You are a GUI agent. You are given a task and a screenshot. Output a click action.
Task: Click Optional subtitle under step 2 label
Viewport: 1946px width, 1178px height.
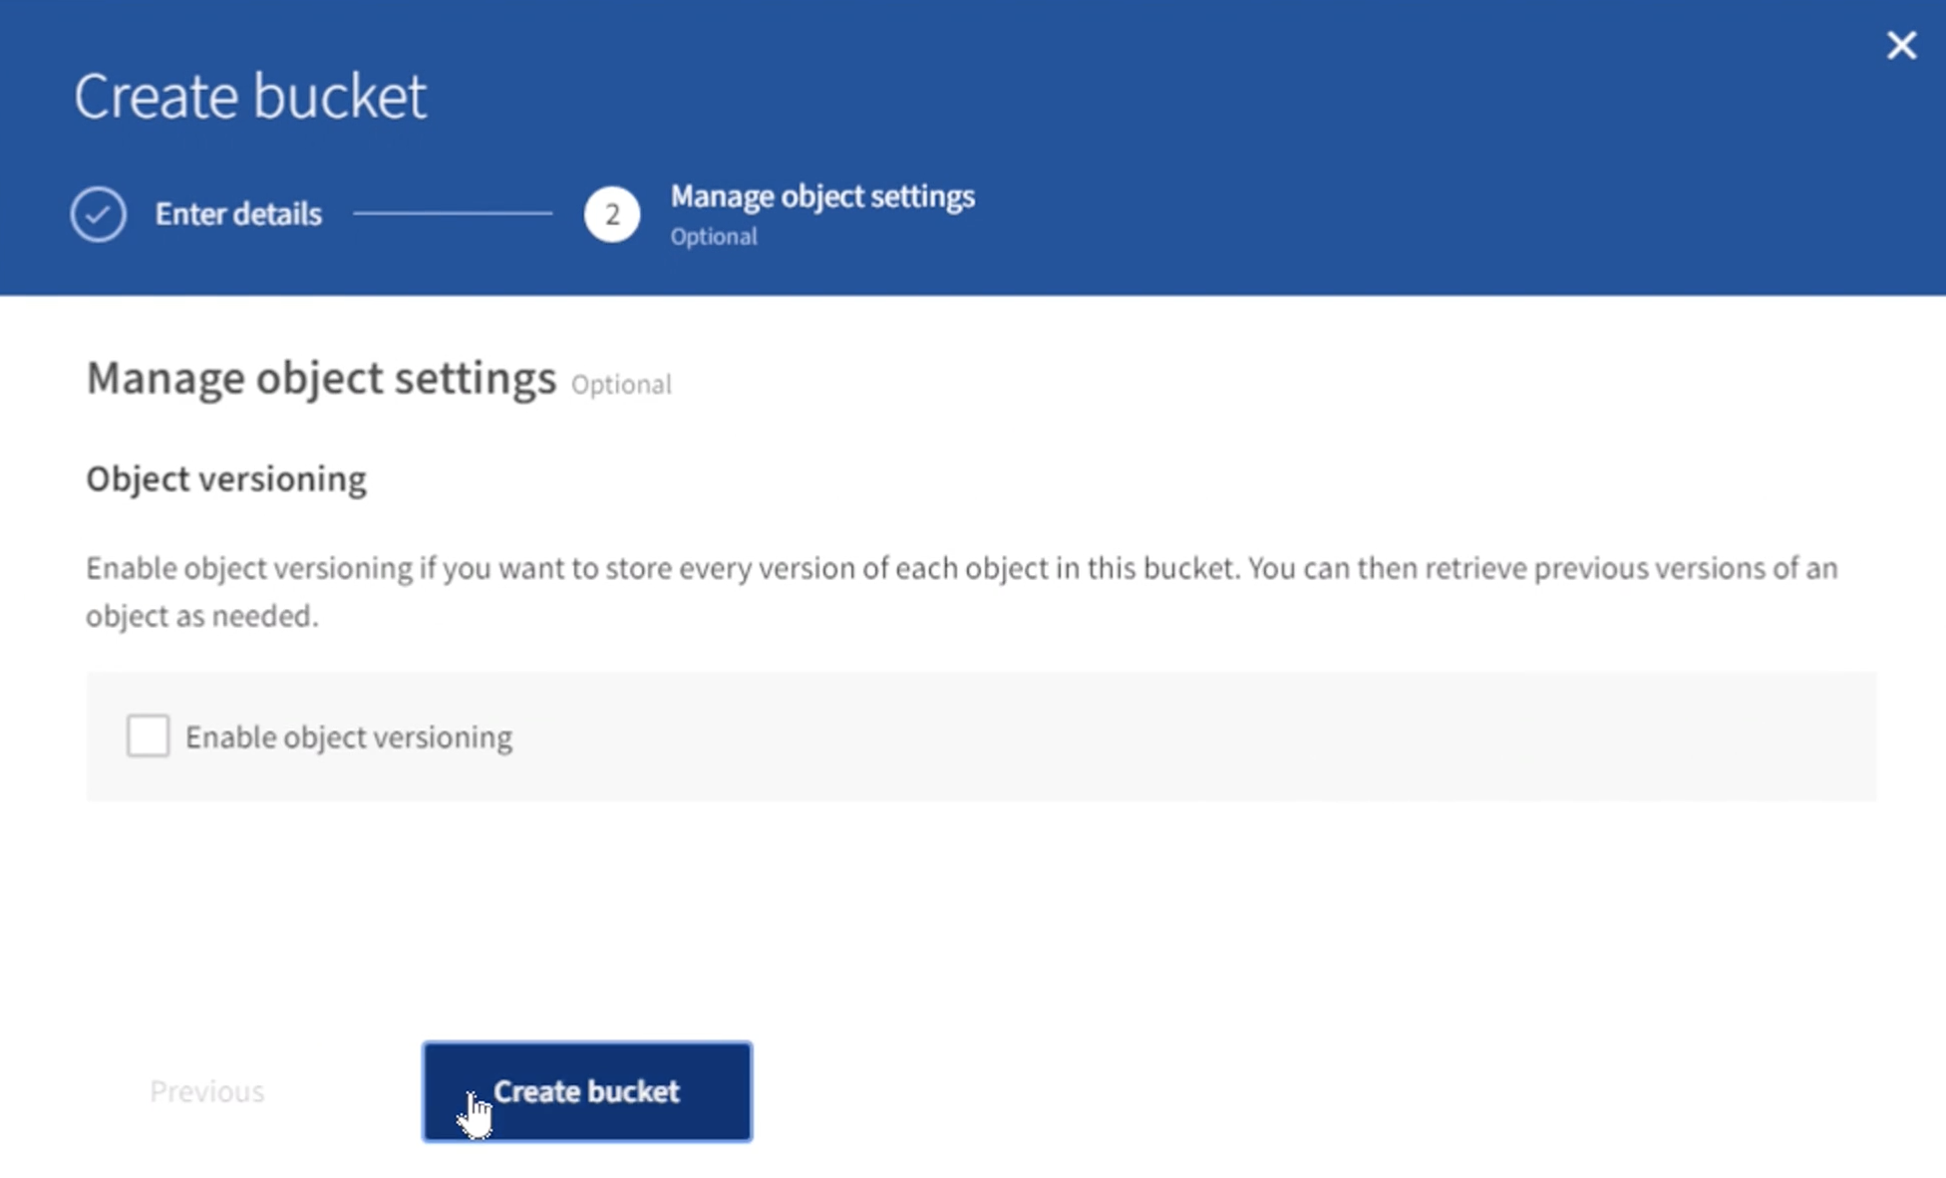(713, 237)
